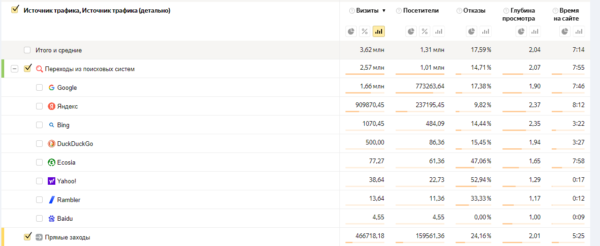
Task: Select pie chart icon under Визиты
Action: (351, 31)
